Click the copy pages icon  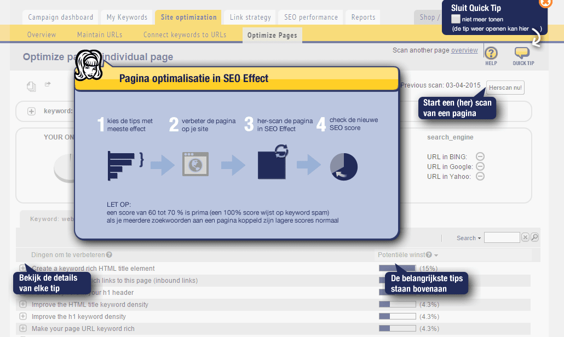(x=32, y=85)
